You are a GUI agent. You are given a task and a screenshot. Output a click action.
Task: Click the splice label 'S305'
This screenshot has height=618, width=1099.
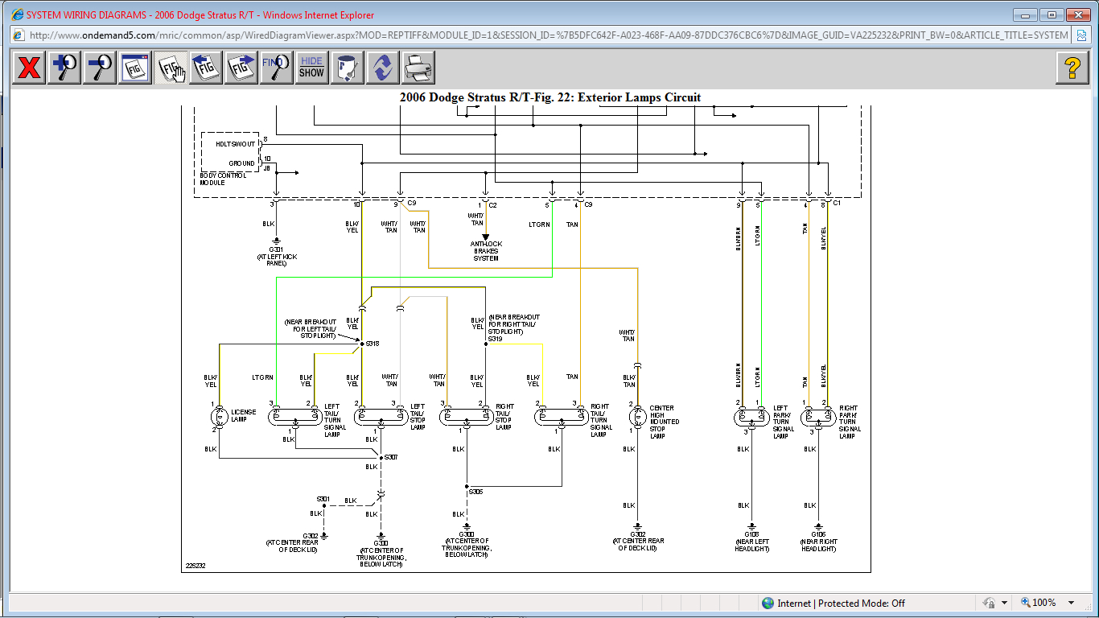coord(475,491)
